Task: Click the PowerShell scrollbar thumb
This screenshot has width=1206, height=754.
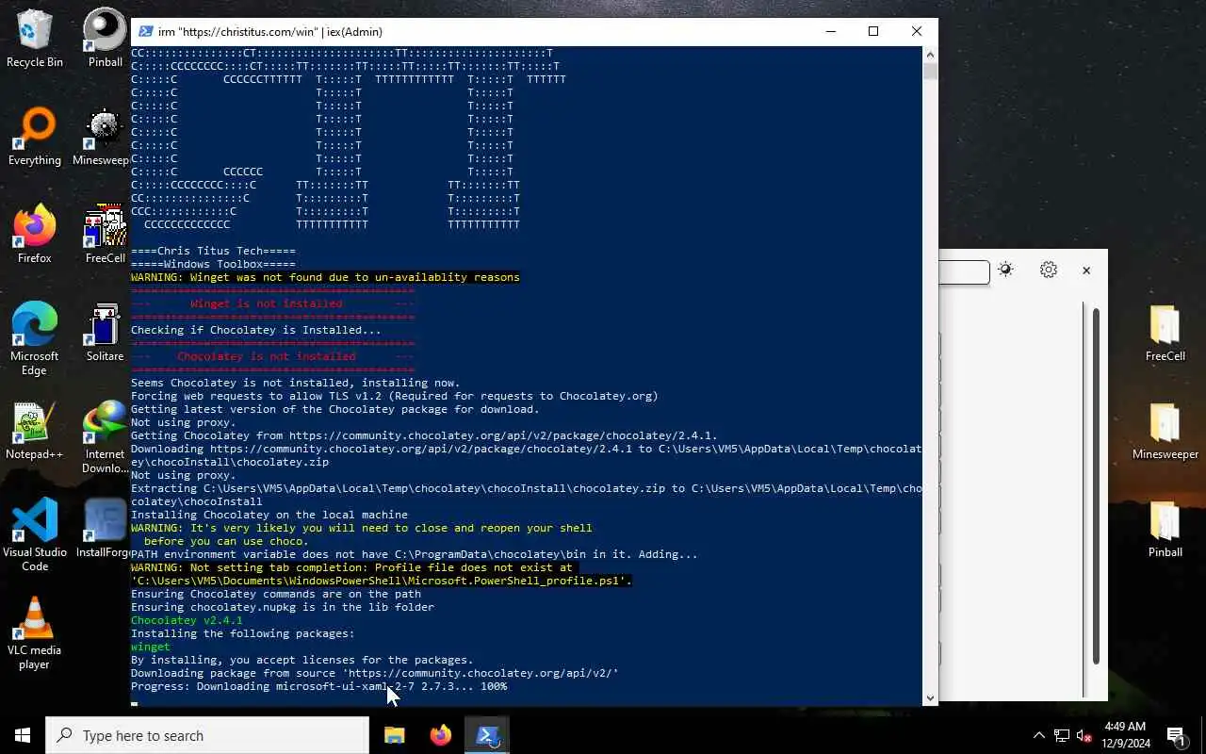Action: coord(930,71)
